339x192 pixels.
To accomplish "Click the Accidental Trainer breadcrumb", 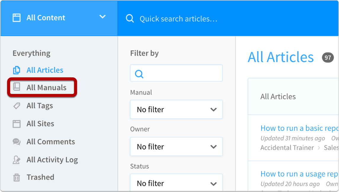I will click(x=287, y=148).
